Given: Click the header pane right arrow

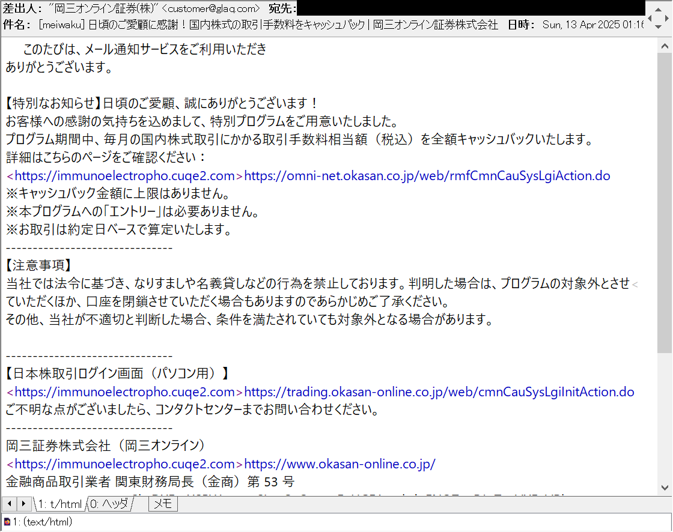Looking at the screenshot, I should pos(666,18).
